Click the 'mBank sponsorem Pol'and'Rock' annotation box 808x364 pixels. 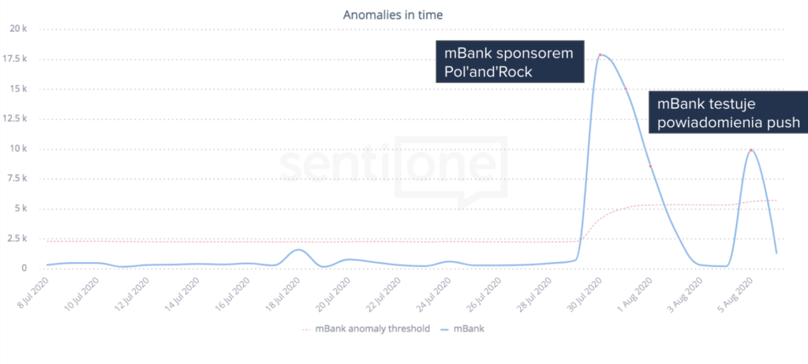(510, 62)
